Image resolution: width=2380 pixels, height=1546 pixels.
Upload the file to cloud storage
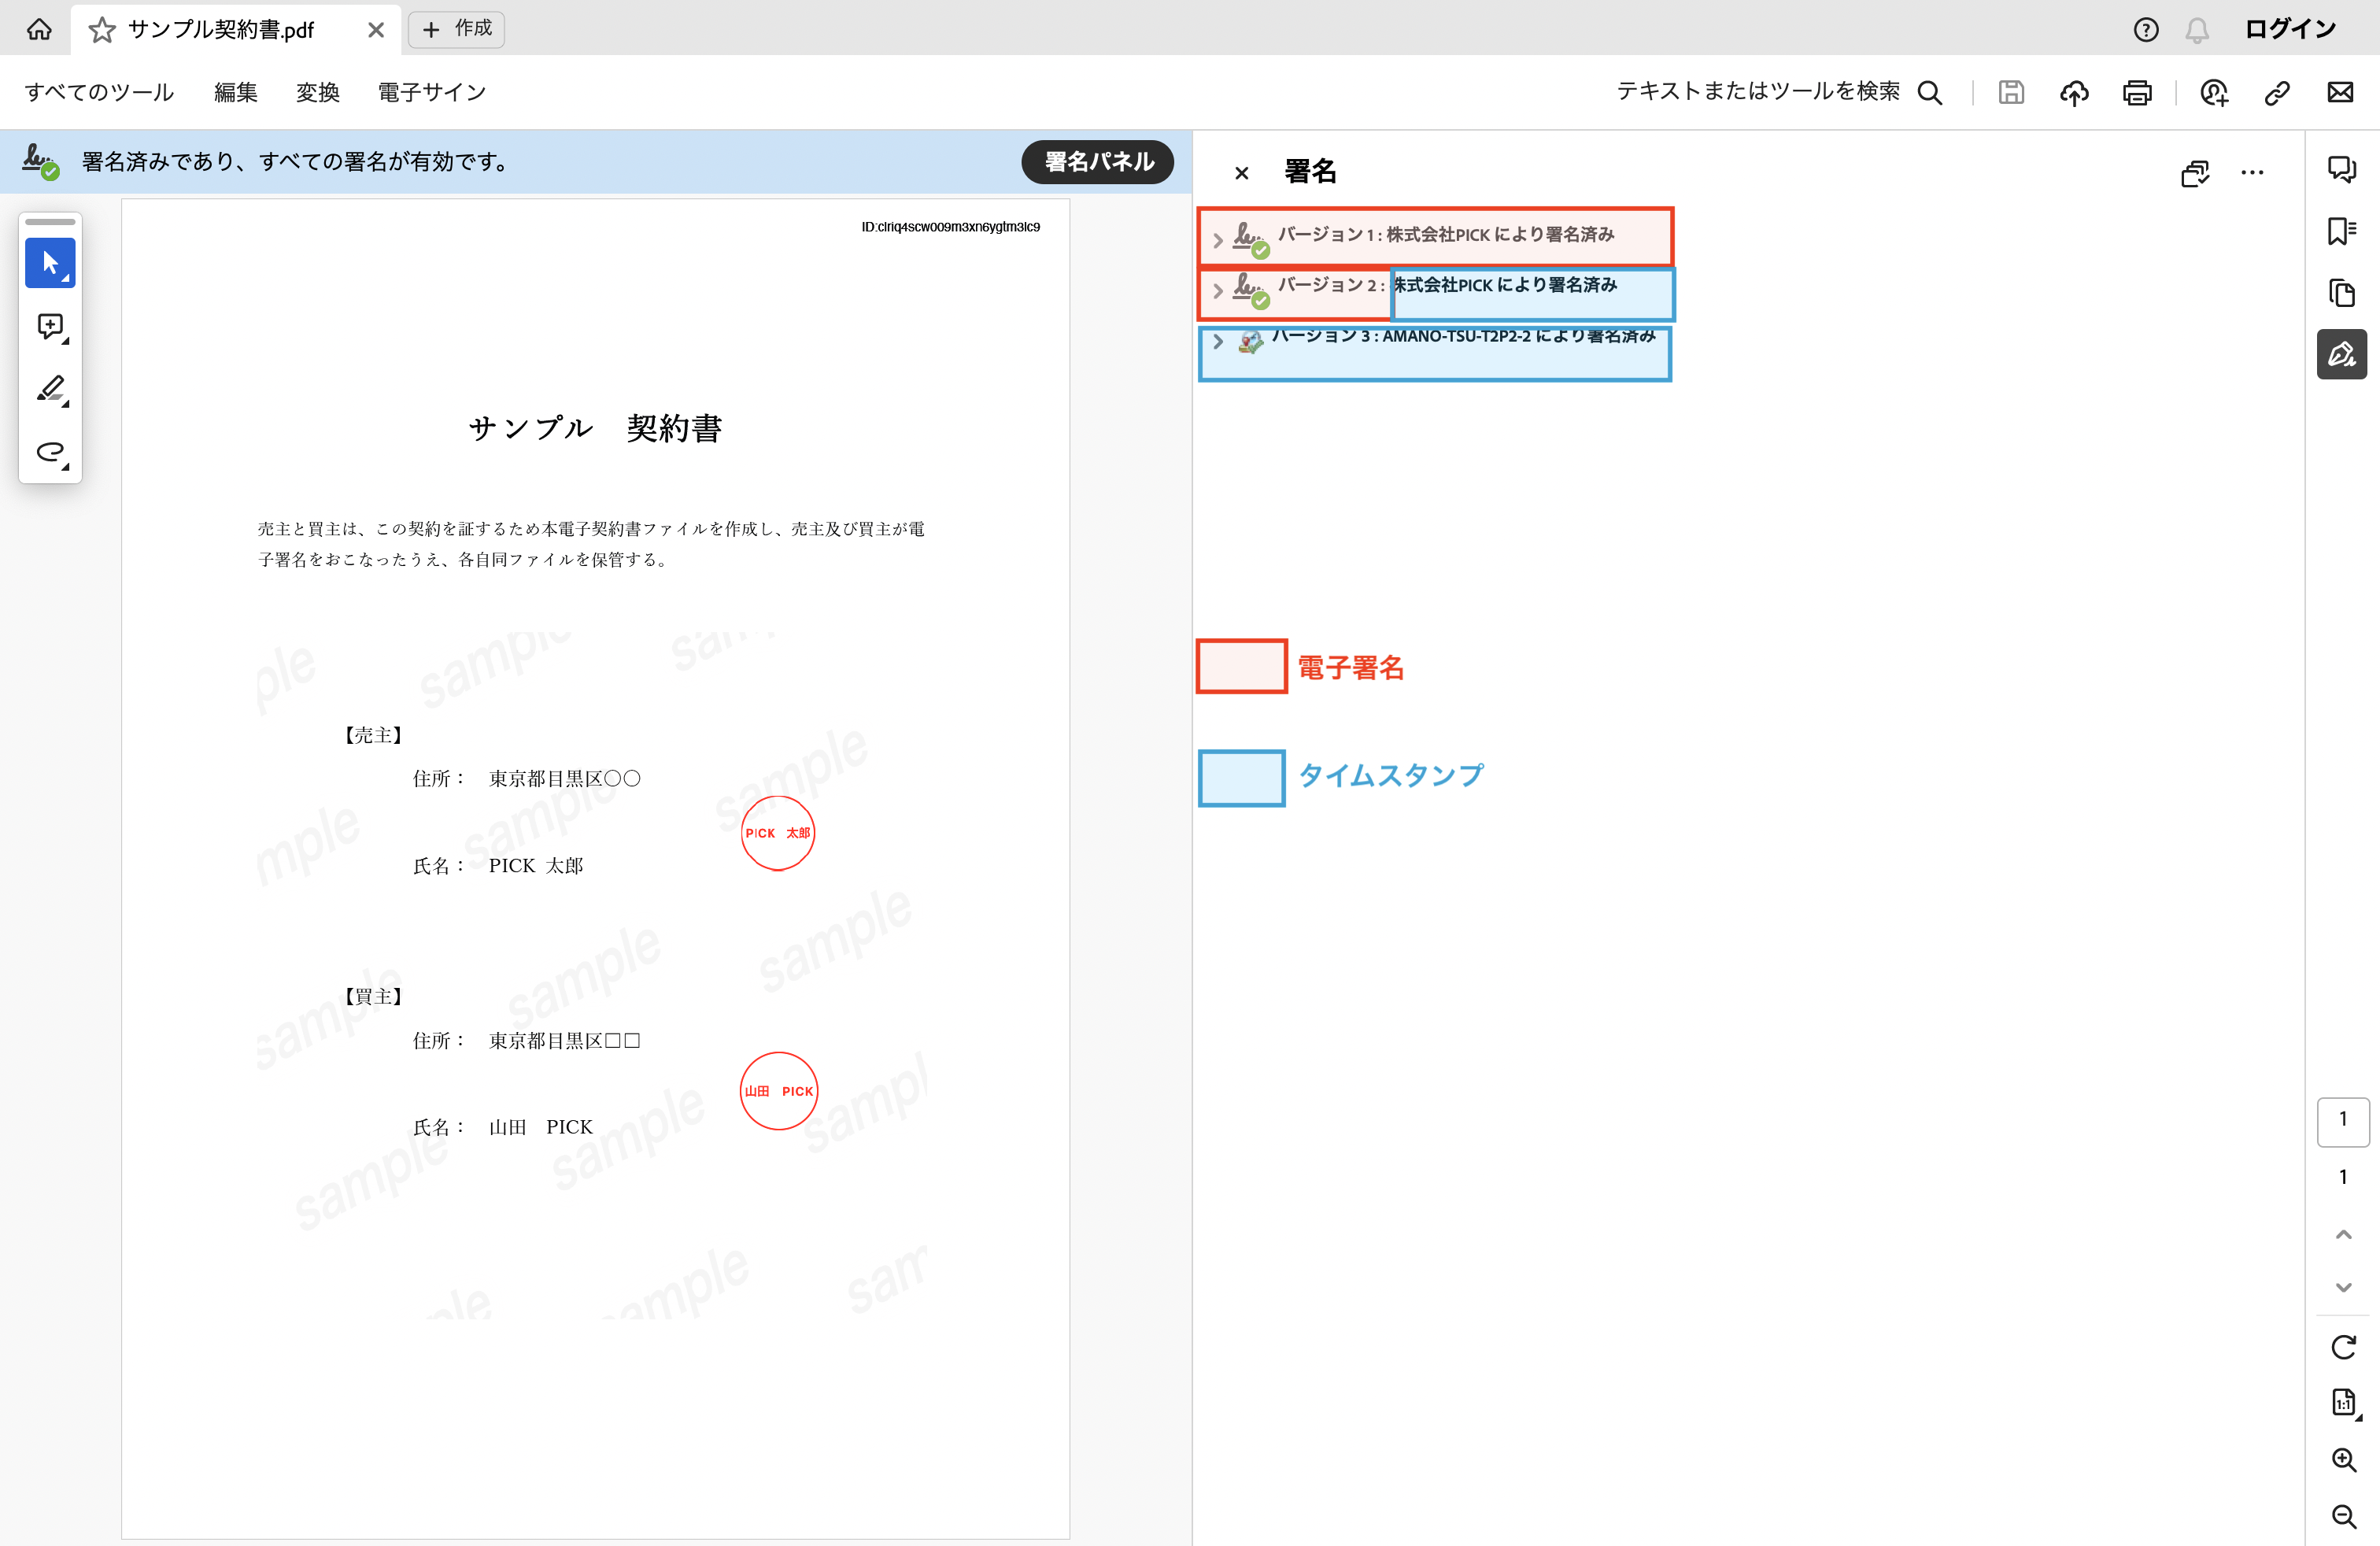pyautogui.click(x=2074, y=92)
